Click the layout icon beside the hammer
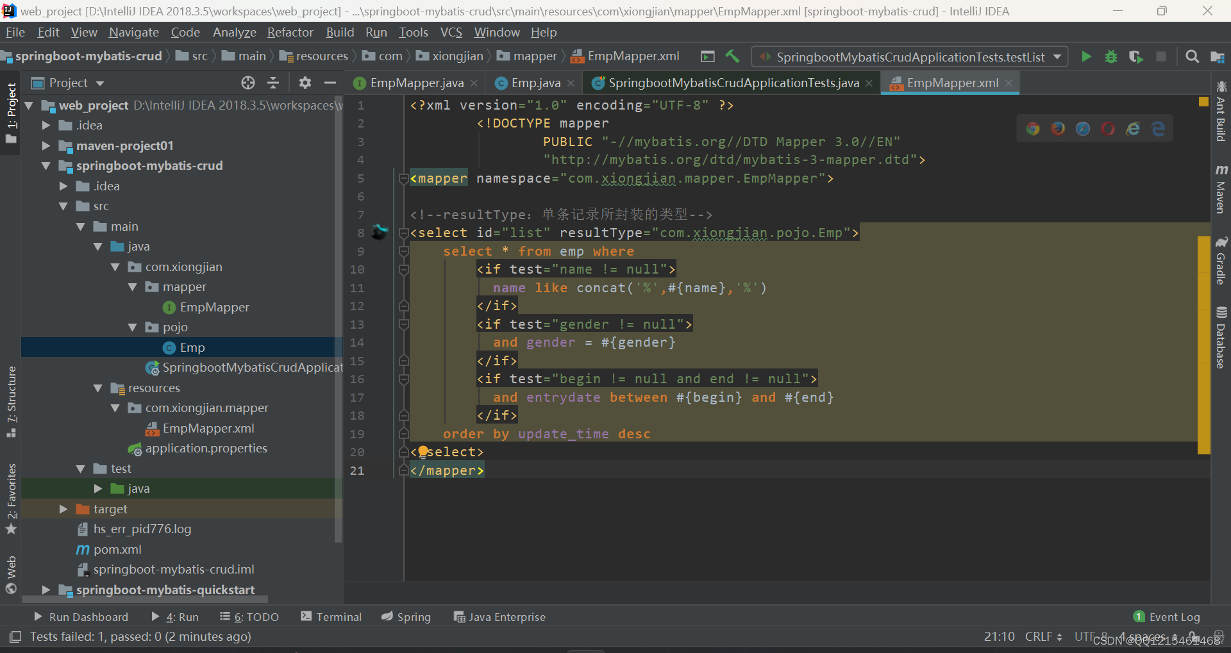The image size is (1231, 653). coord(708,56)
